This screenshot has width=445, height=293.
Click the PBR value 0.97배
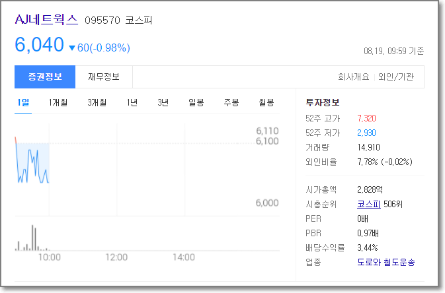point(368,233)
